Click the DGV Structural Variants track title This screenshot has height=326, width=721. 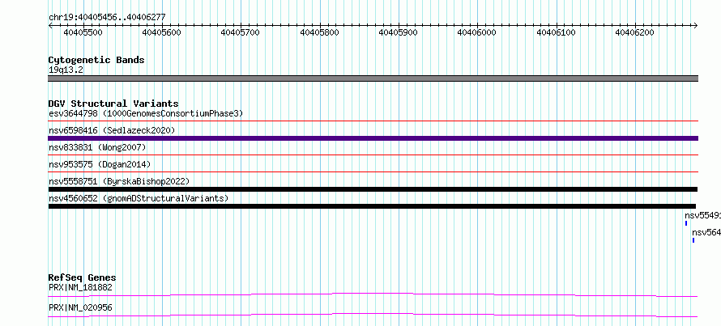pos(113,104)
